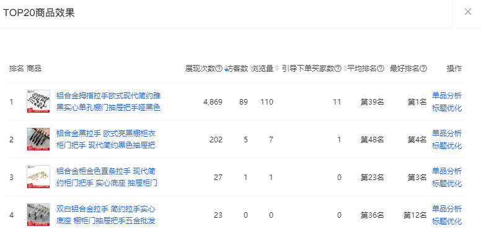Click the 排名 column header

tap(16, 69)
